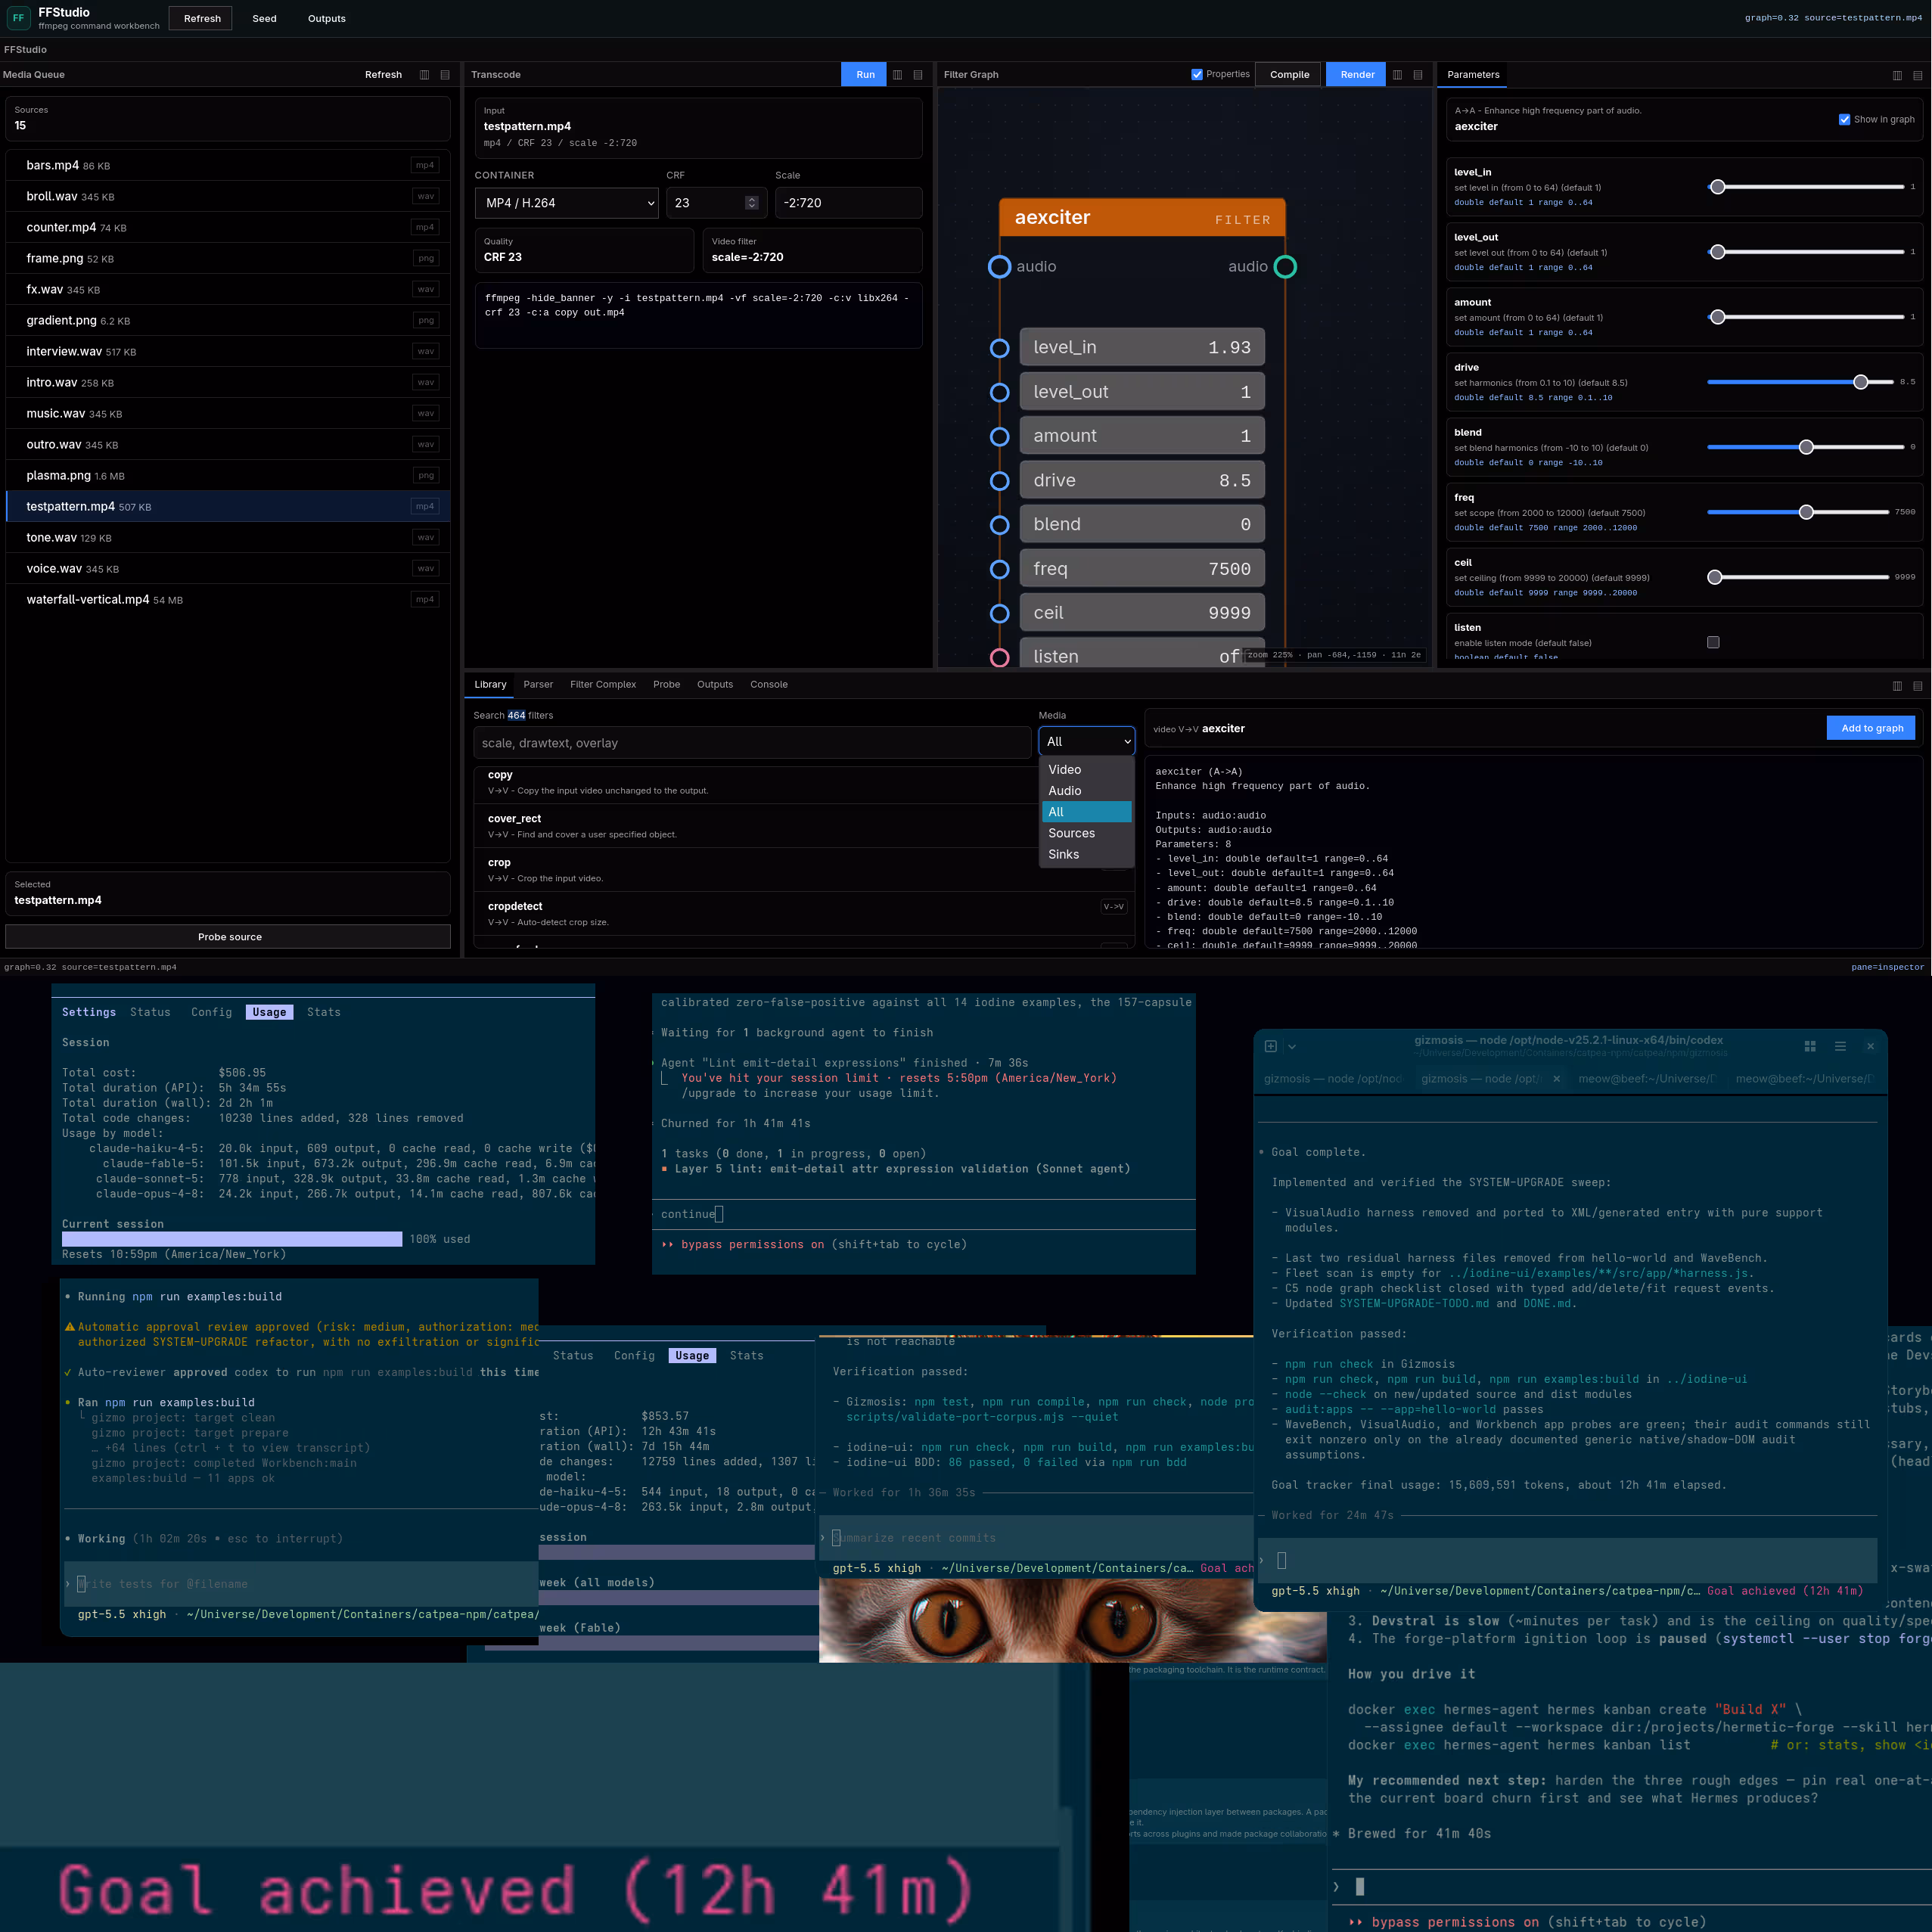Choose Sinks in the Media dropdown list
The width and height of the screenshot is (1932, 1932).
(x=1086, y=854)
